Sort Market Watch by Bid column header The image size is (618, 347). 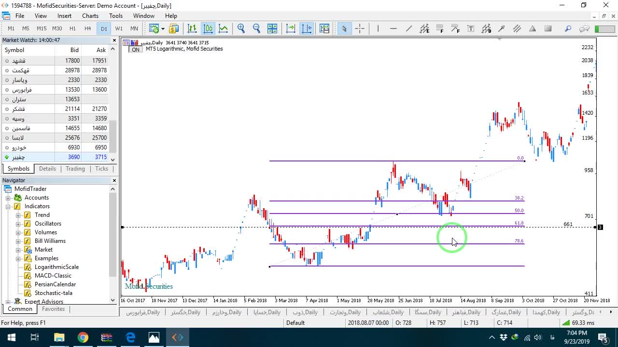pyautogui.click(x=68, y=50)
